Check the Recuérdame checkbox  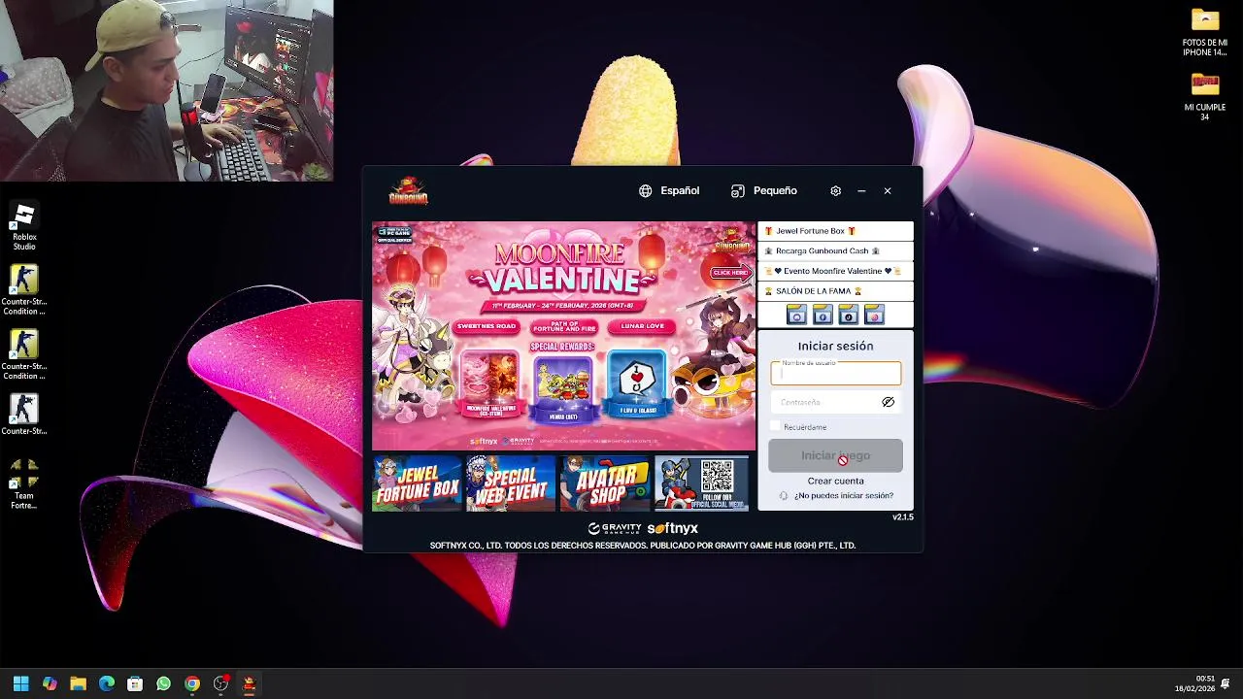[x=775, y=426]
